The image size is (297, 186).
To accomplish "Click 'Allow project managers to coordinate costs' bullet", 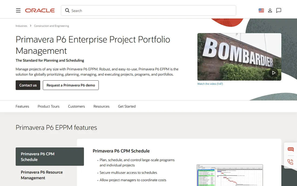I will [x=133, y=180].
